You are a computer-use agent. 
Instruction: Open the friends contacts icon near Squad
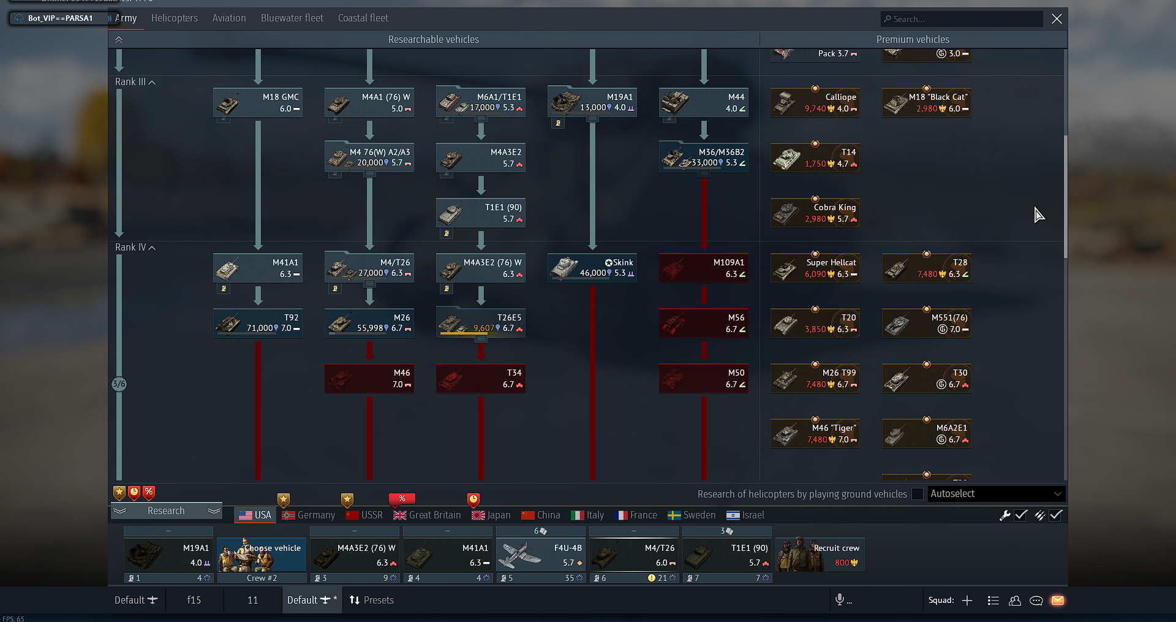click(1015, 601)
